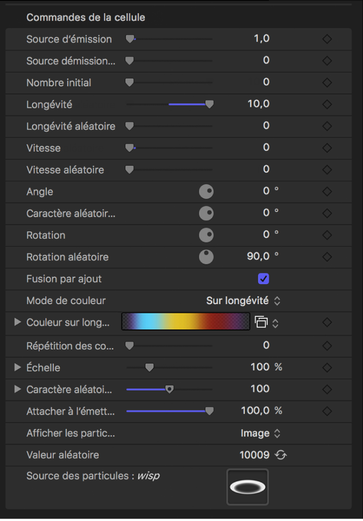Image resolution: width=363 pixels, height=521 pixels.
Task: Expand the Couleur sur longévité gradient
Action: pos(18,322)
